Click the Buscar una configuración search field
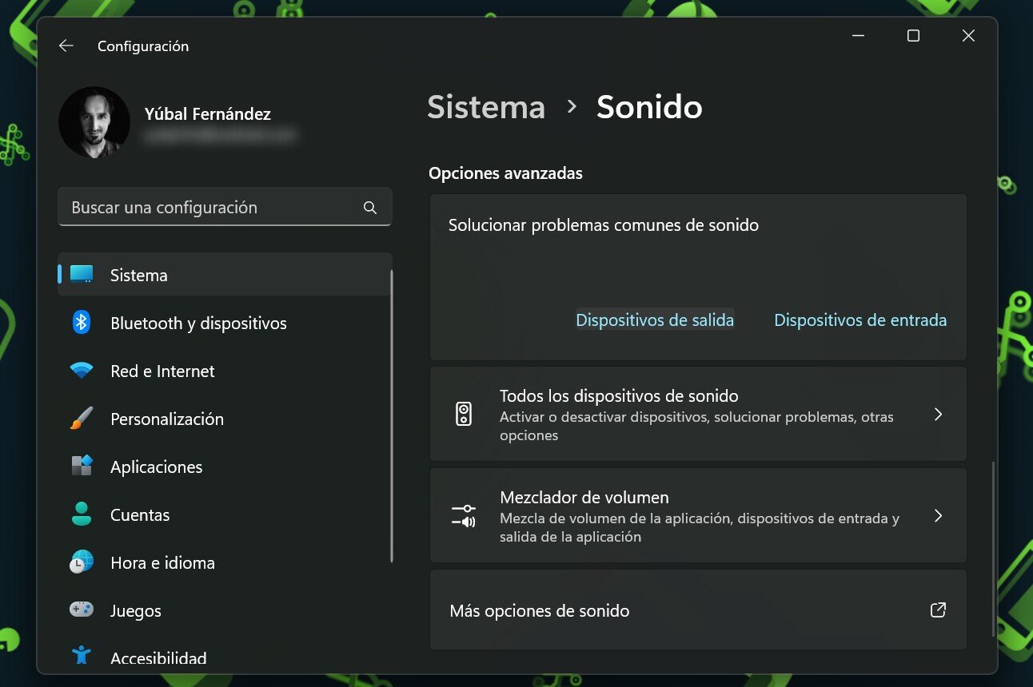Image resolution: width=1033 pixels, height=687 pixels. [212, 208]
